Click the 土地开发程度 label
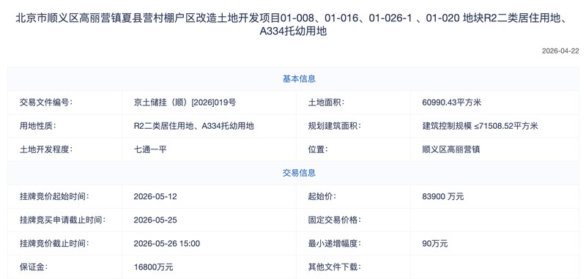 [x=46, y=149]
